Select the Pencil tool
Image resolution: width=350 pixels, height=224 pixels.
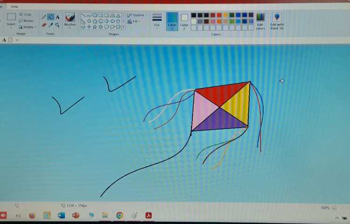[44, 17]
